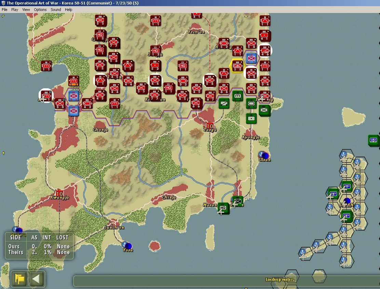Select the red 3-4 infantry unit
This screenshot has height=289, width=380.
(x=264, y=81)
